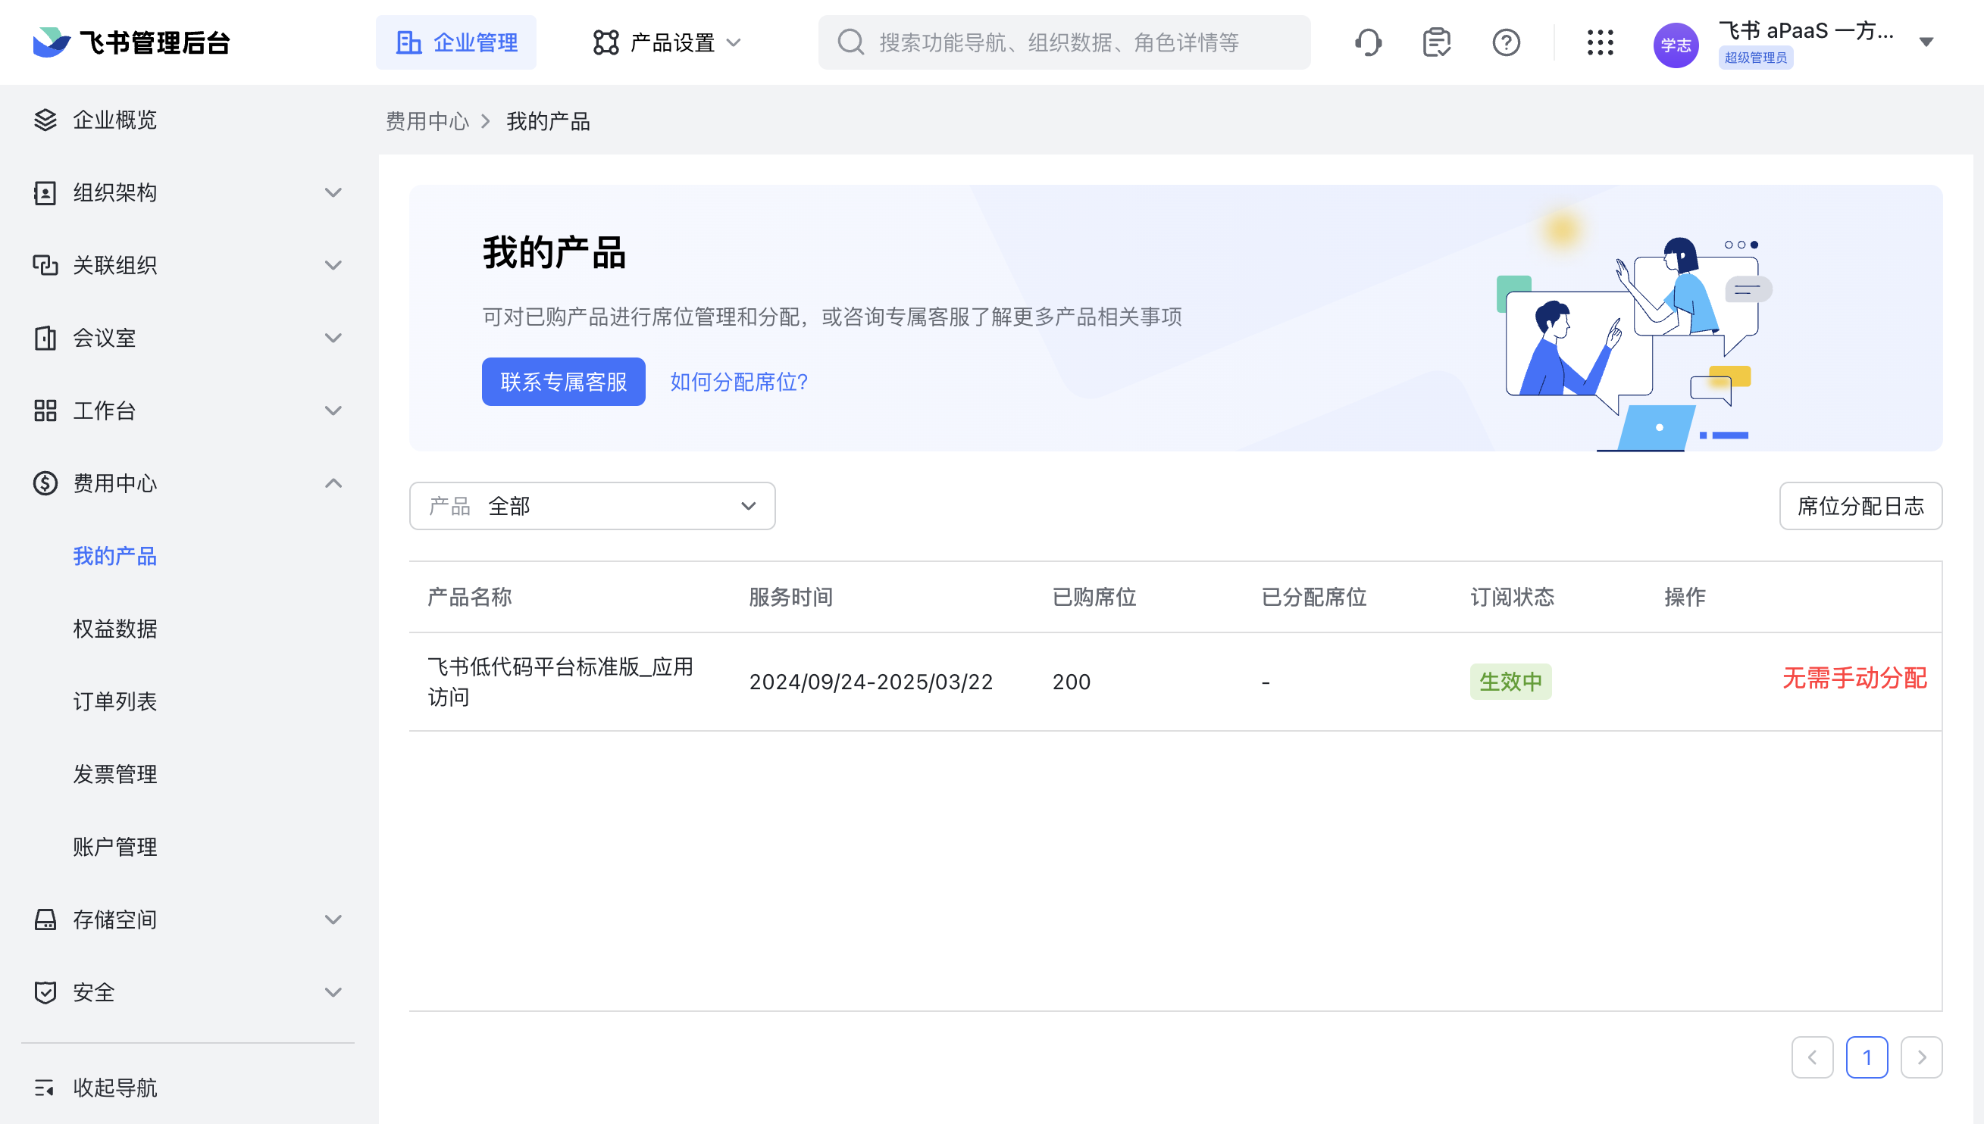Open the 如何分配席位? link
This screenshot has width=1984, height=1124.
[739, 382]
